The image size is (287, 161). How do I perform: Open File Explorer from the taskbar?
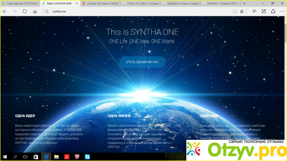[x=57, y=157]
